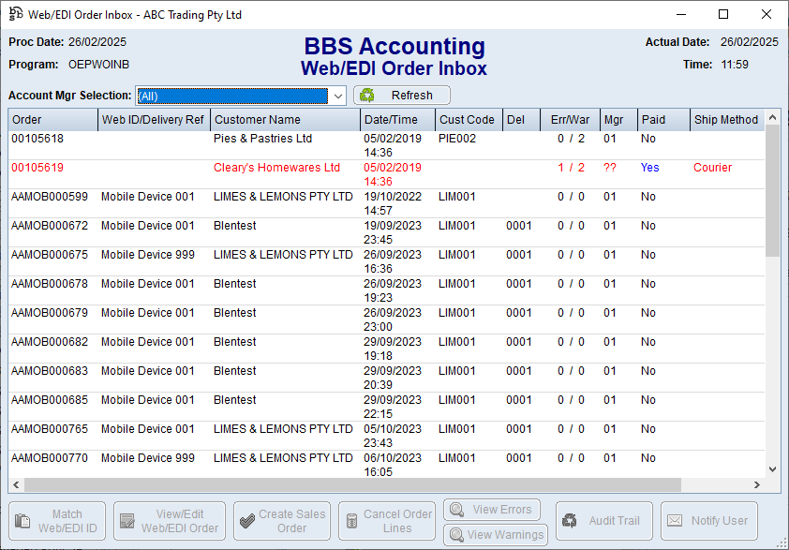Open the View Errors magnifier button
This screenshot has width=789, height=550.
[492, 510]
